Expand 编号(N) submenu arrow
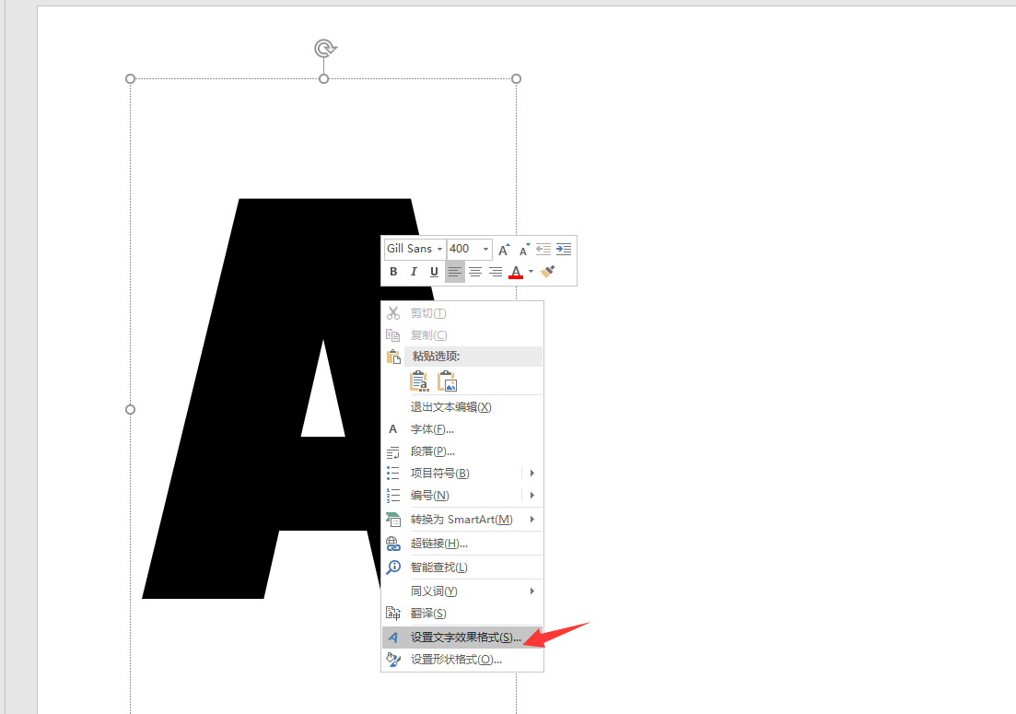This screenshot has width=1016, height=714. pos(532,495)
